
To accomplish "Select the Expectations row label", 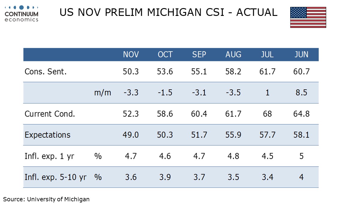I will pos(47,135).
